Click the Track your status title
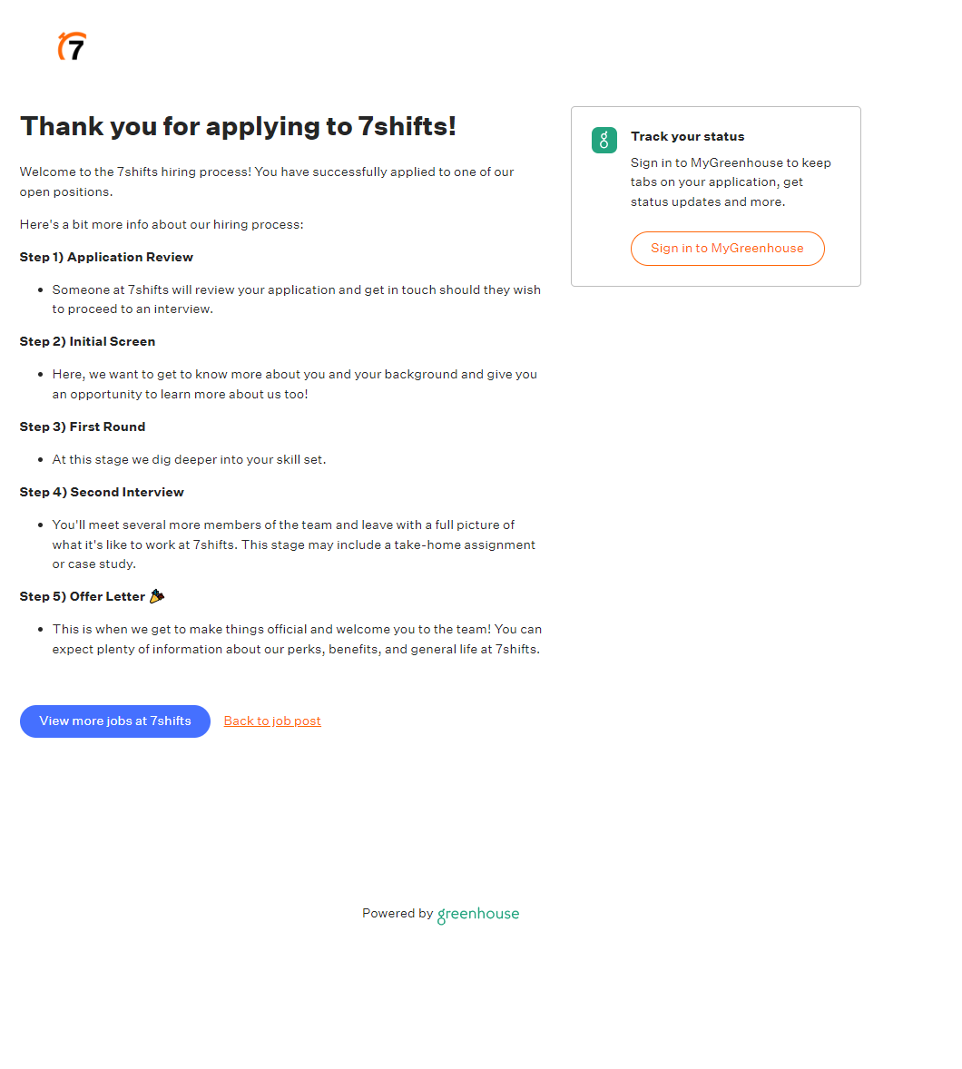 click(687, 136)
